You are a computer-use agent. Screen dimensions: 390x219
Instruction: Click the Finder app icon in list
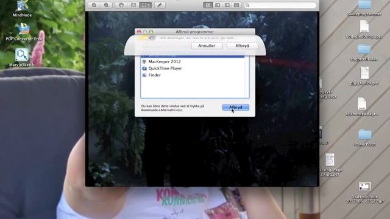tap(144, 75)
